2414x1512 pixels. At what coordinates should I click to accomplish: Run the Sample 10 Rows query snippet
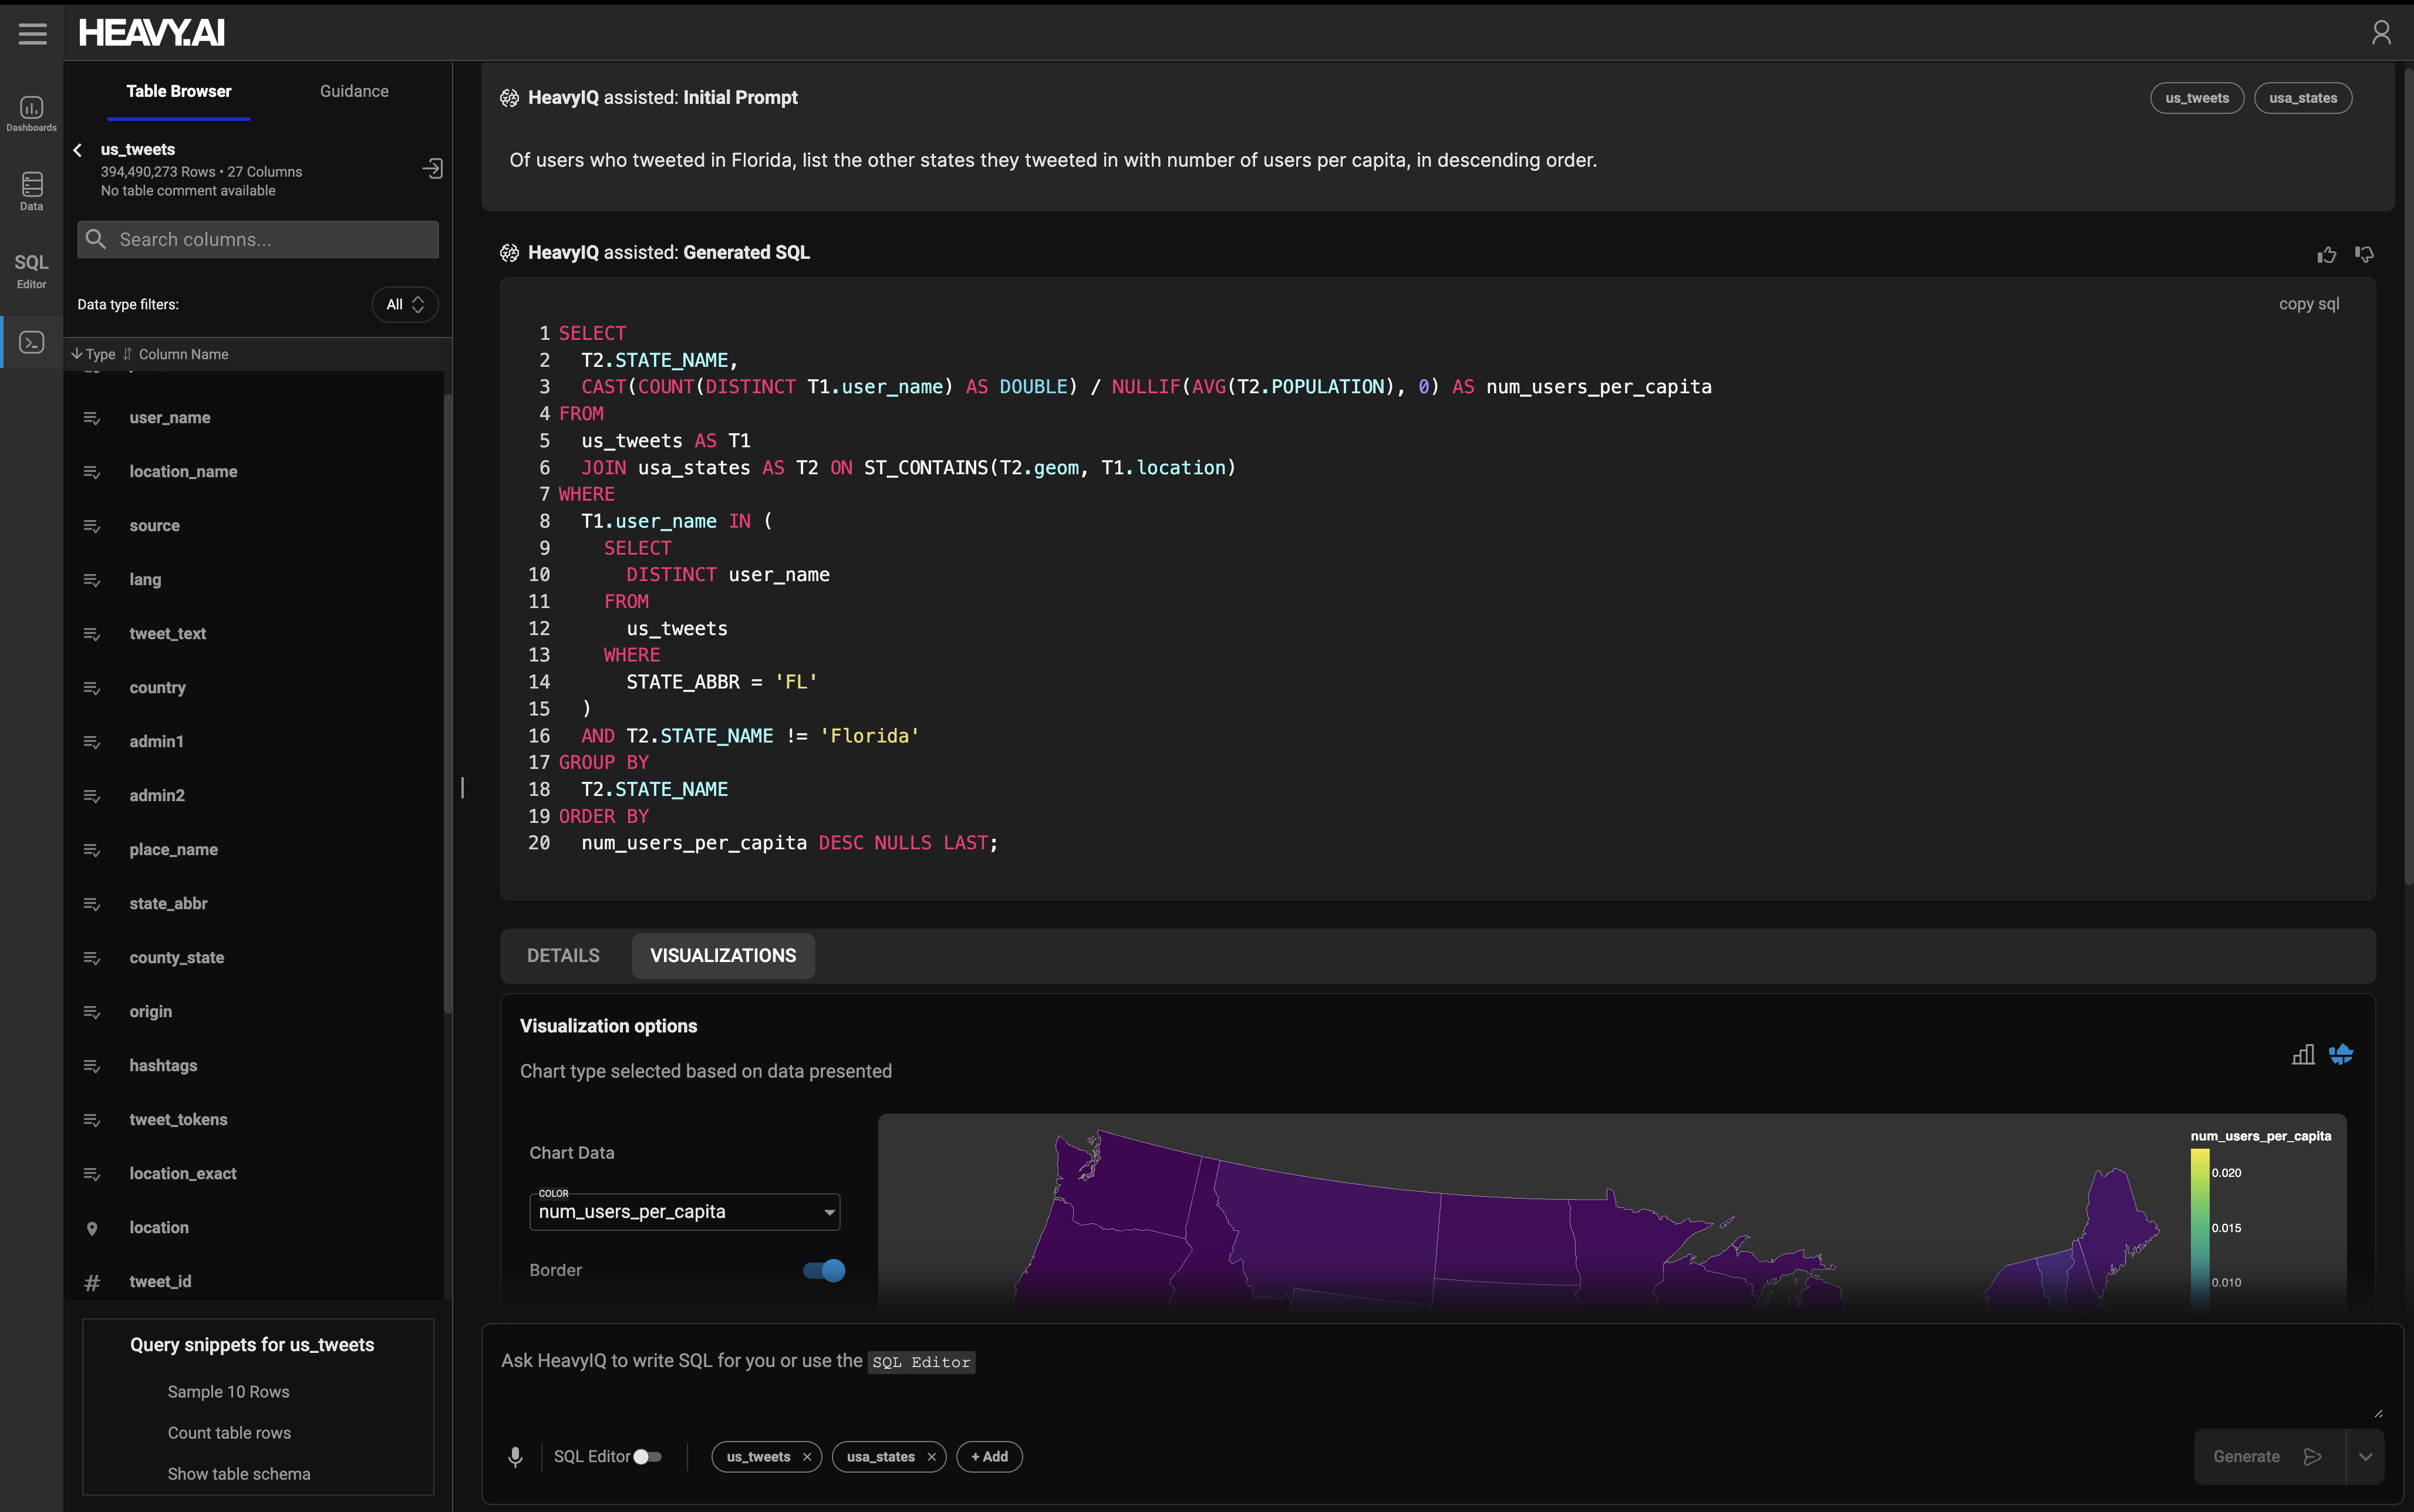(228, 1391)
